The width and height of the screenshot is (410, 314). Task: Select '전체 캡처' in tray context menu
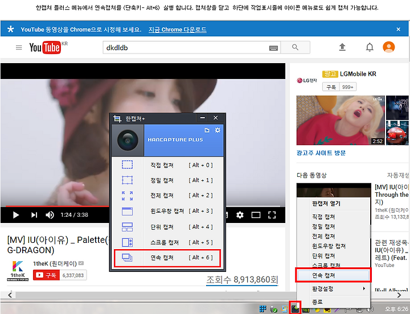[323, 236]
